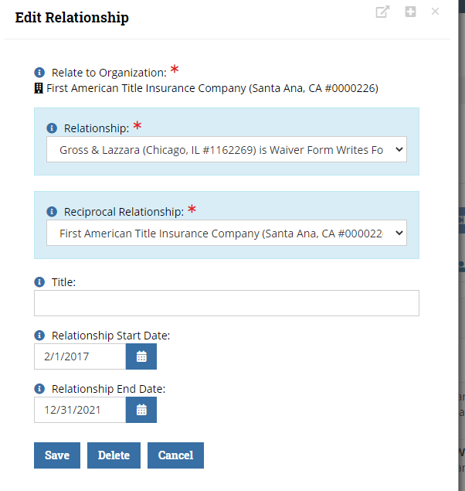Click the plus expand icon in the header

coord(410,12)
